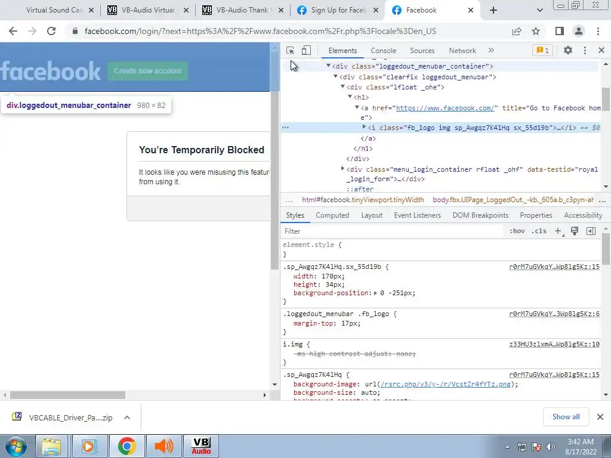611x458 pixels.
Task: Toggle the :hov element state panel
Action: [x=517, y=231]
